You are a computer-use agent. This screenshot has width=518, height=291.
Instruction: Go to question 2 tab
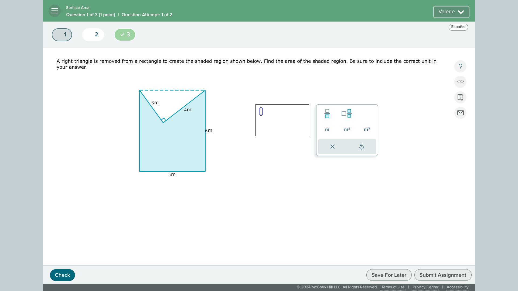pyautogui.click(x=93, y=35)
